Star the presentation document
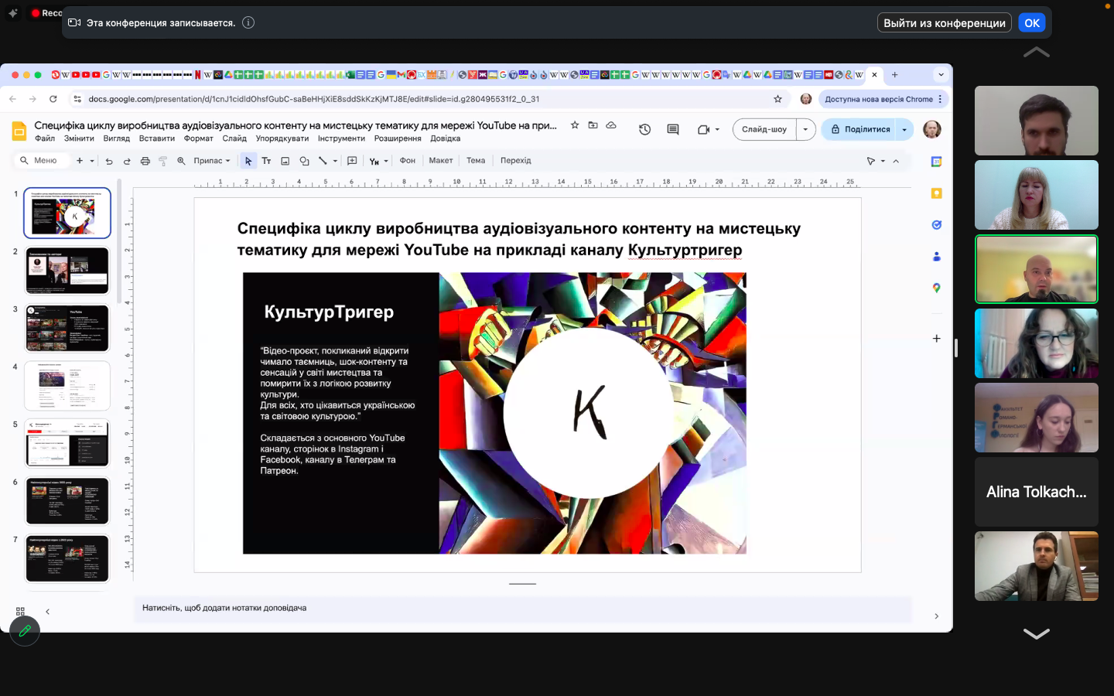 pyautogui.click(x=575, y=125)
